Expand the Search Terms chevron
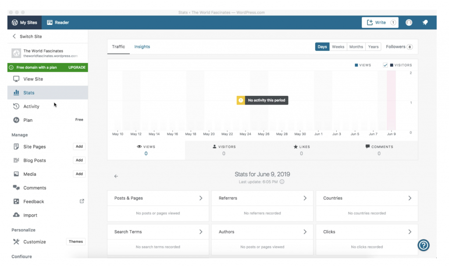Image resolution: width=449 pixels, height=267 pixels. 201,232
